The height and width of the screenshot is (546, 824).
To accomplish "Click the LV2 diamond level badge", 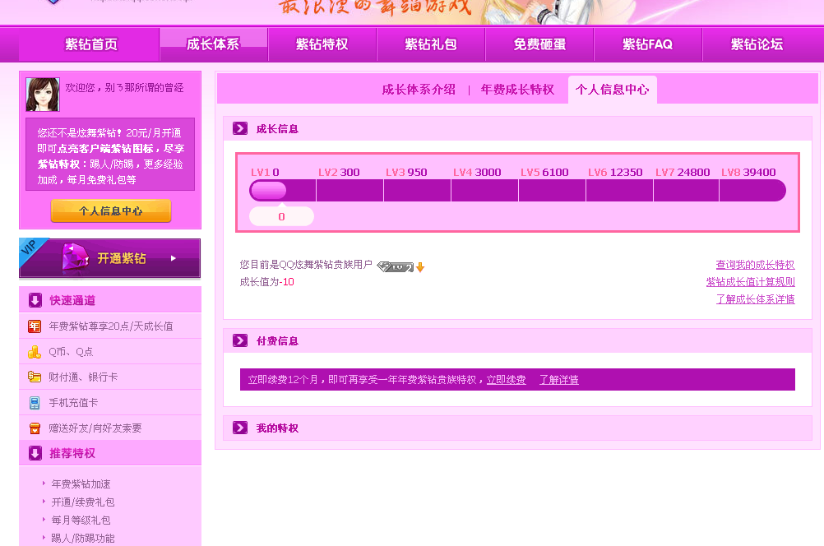I will click(396, 267).
